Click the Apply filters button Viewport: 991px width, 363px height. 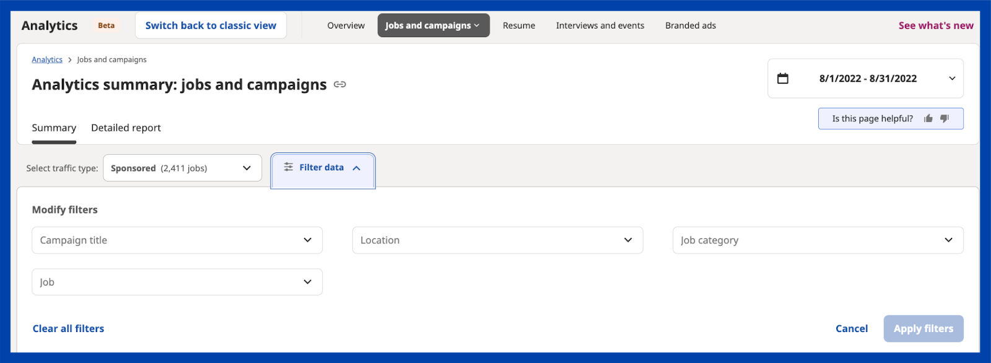pyautogui.click(x=923, y=328)
